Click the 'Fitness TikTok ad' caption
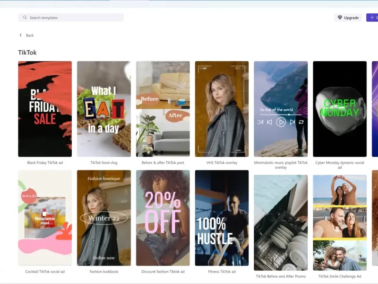This screenshot has height=284, width=378. [222, 272]
